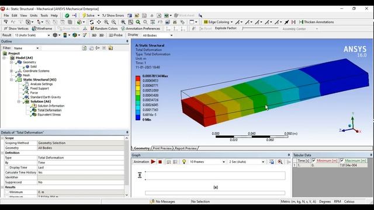
Task: Select Mesh in the outline tree
Action: coord(26,75)
